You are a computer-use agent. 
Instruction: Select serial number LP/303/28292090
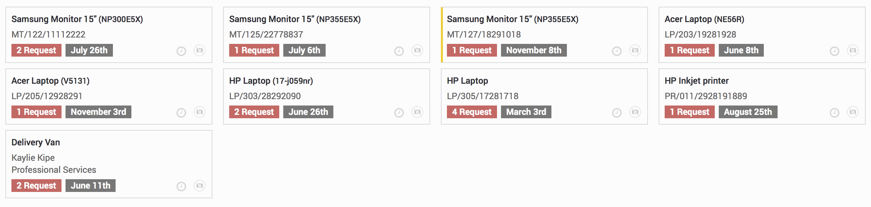coord(265,96)
